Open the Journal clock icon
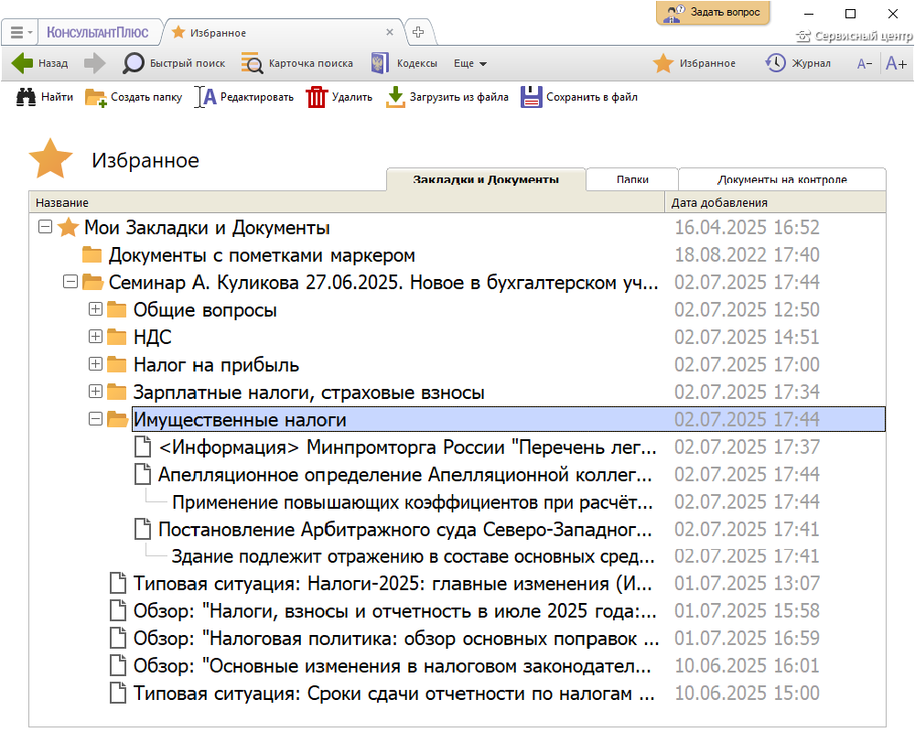The width and height of the screenshot is (915, 732). [776, 63]
